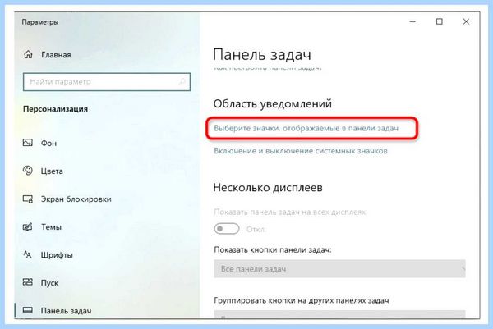Viewport: 493px width, 329px height.
Task: Open the Фон personalization section
Action: [48, 143]
